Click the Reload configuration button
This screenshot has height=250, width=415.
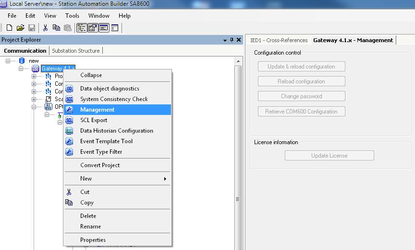[x=302, y=81]
